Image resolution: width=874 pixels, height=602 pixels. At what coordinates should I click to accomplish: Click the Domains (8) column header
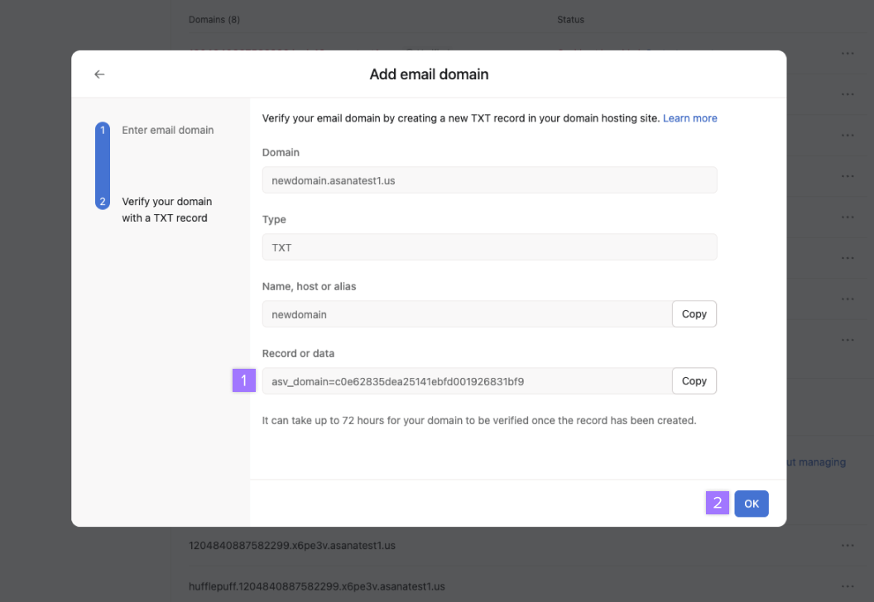pyautogui.click(x=214, y=19)
